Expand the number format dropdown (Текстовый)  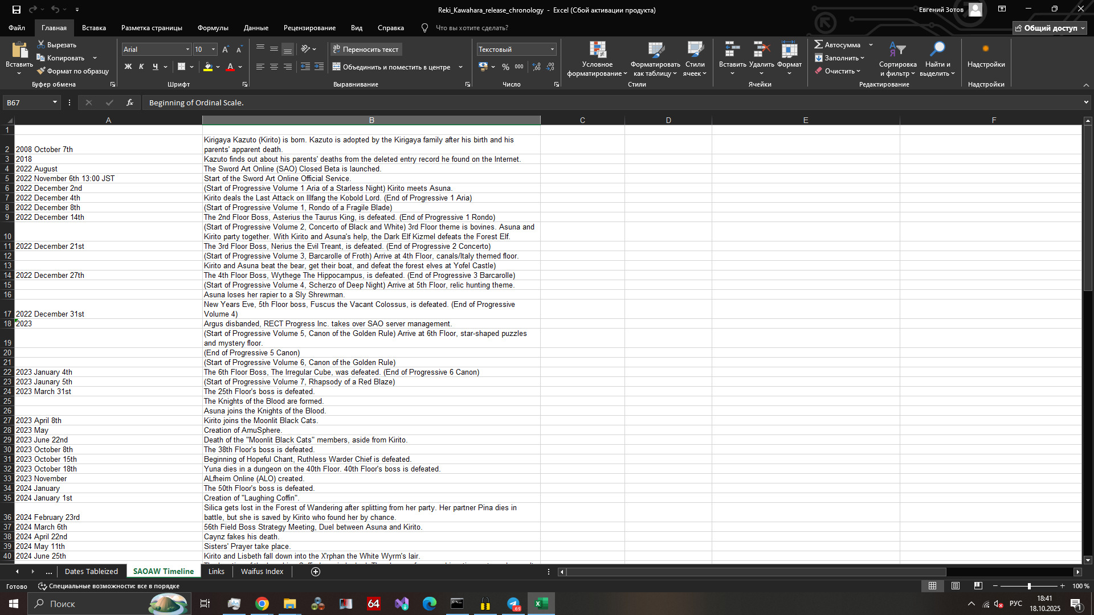[x=552, y=50]
